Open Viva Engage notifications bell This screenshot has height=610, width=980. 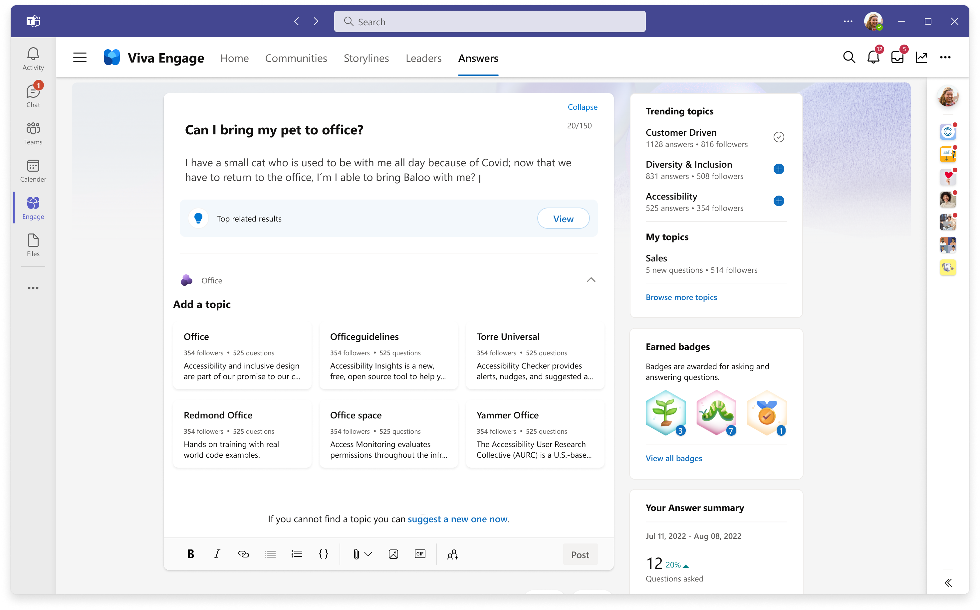[873, 57]
